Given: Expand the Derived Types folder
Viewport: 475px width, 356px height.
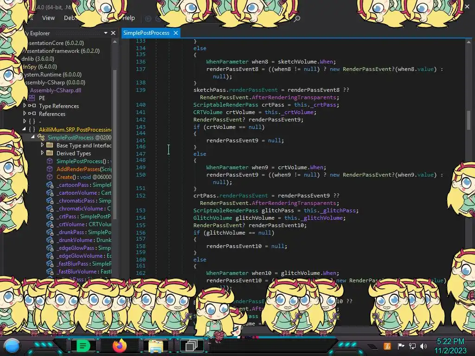Looking at the screenshot, I should pyautogui.click(x=42, y=153).
